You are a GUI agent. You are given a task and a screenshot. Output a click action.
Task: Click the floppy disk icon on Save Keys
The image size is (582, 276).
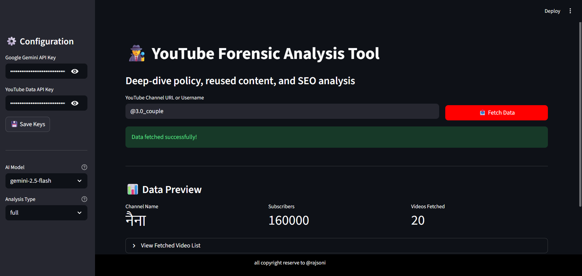point(14,124)
